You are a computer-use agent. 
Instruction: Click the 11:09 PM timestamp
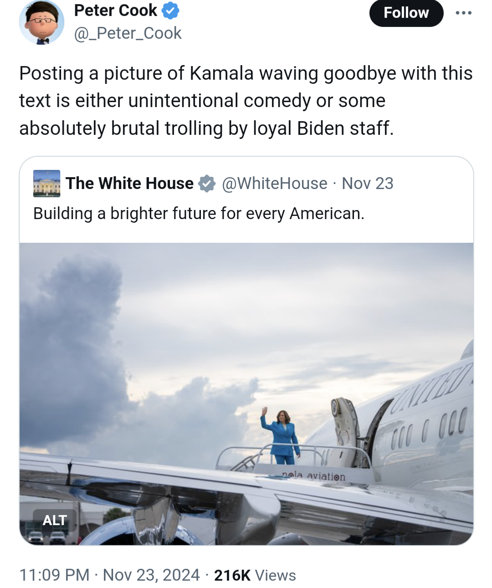(x=54, y=575)
